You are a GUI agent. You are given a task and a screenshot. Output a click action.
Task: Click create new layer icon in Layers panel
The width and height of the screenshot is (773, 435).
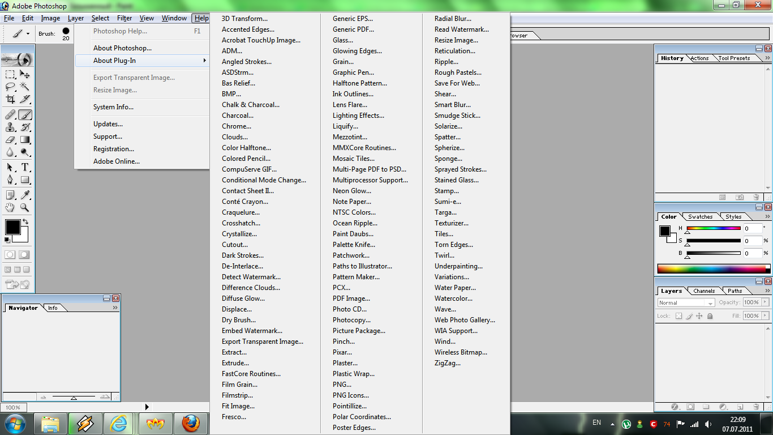click(740, 407)
